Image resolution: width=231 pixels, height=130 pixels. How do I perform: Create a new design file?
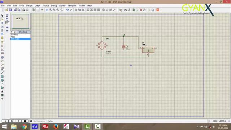pos(3,10)
